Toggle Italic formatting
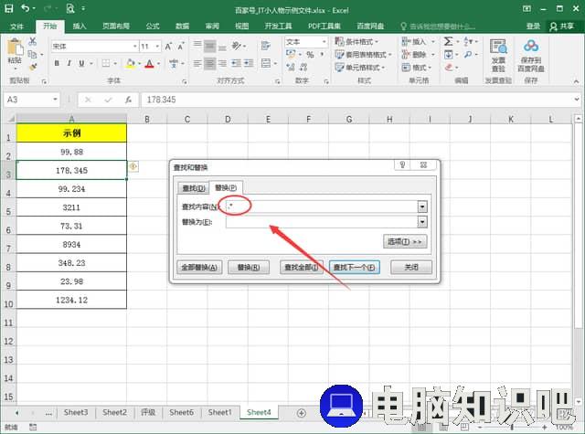The height and width of the screenshot is (434, 585). [x=69, y=63]
